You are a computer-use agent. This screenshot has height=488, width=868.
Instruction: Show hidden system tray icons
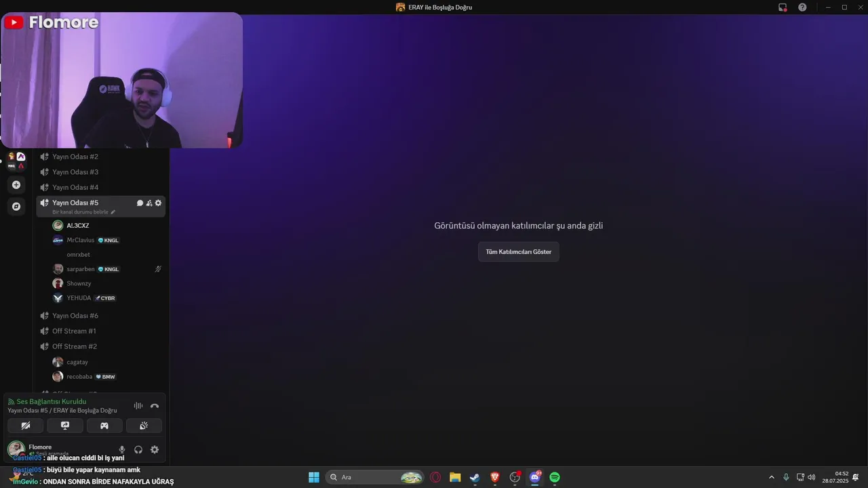tap(771, 477)
